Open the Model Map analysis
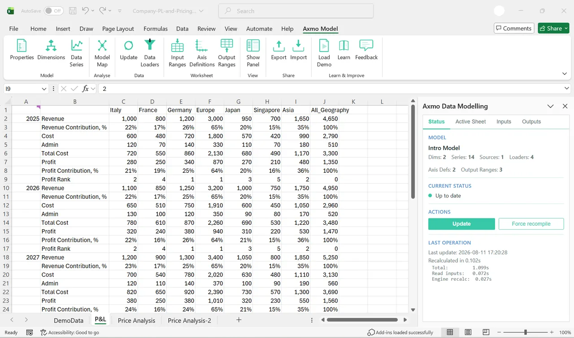The height and width of the screenshot is (338, 574). coord(102,53)
